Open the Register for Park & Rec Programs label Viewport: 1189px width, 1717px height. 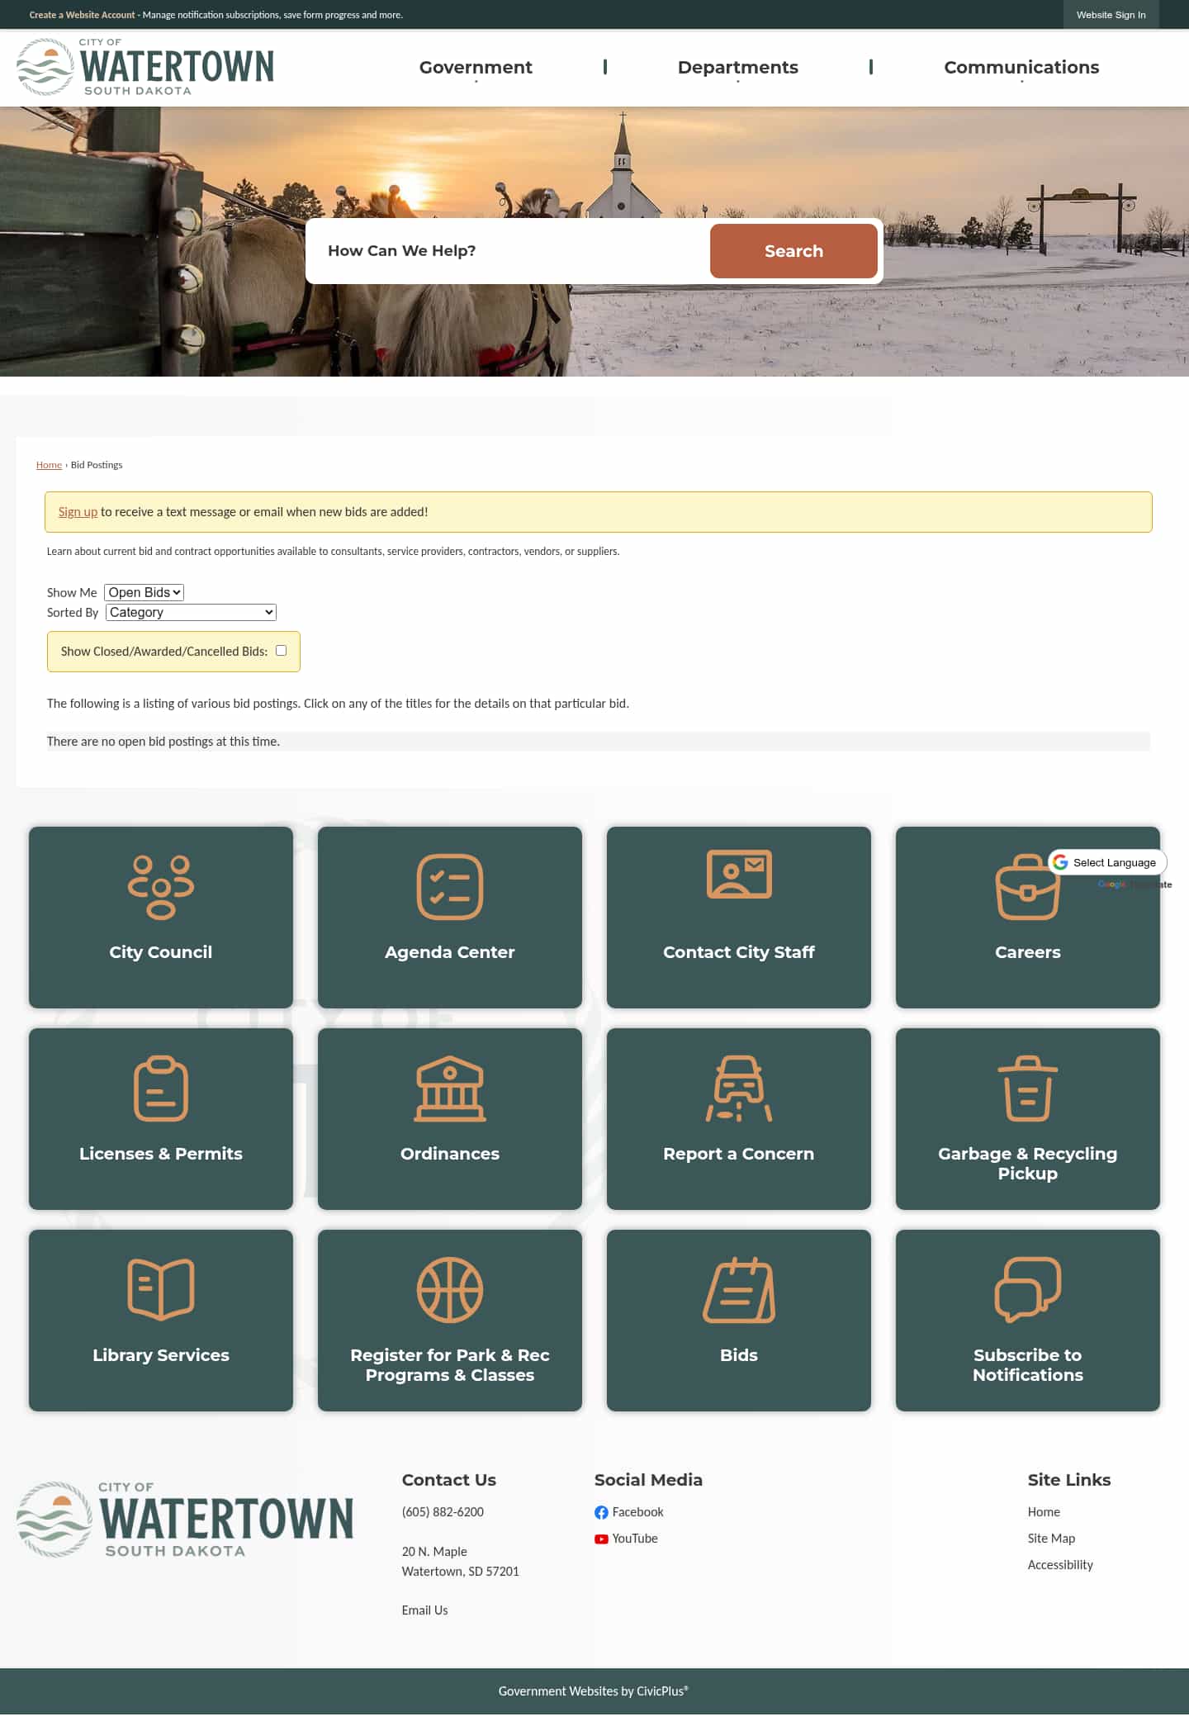click(450, 1365)
